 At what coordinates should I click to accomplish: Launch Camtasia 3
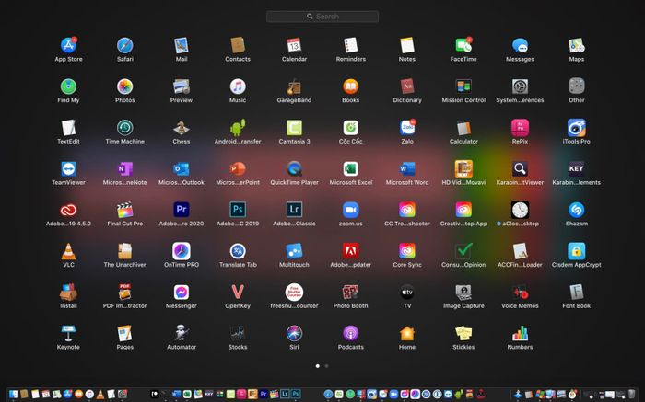294,128
